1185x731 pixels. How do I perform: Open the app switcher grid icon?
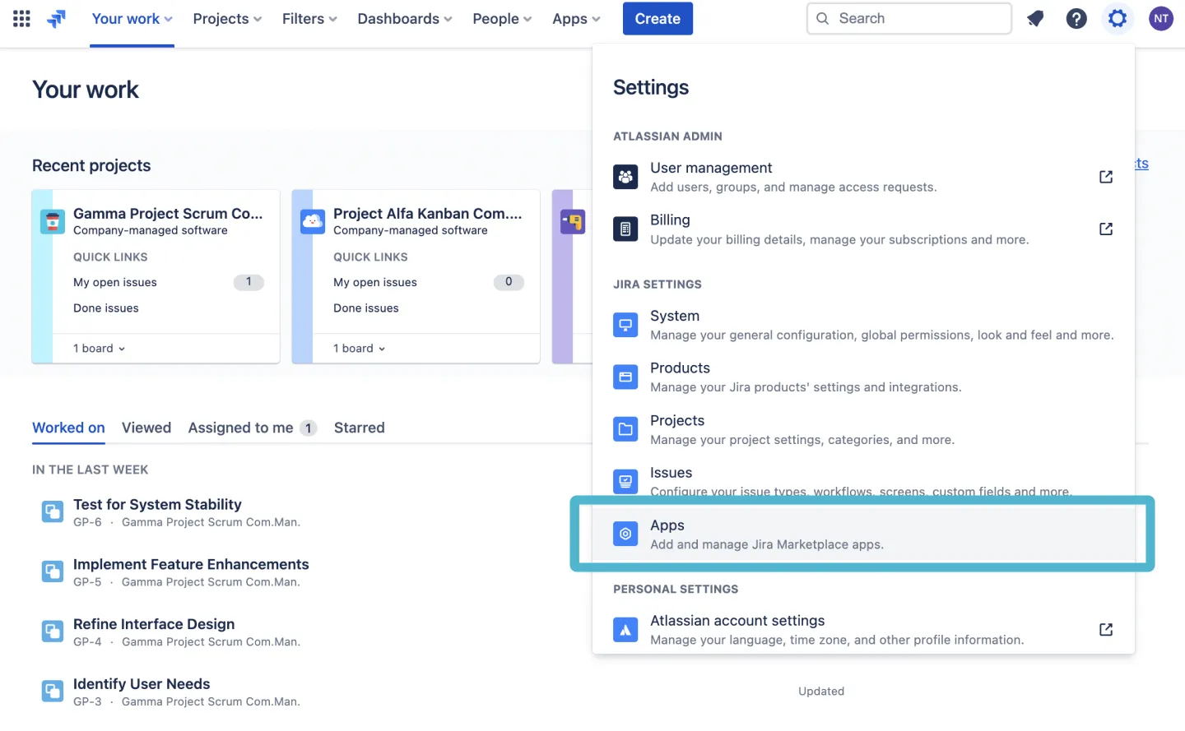click(x=22, y=19)
